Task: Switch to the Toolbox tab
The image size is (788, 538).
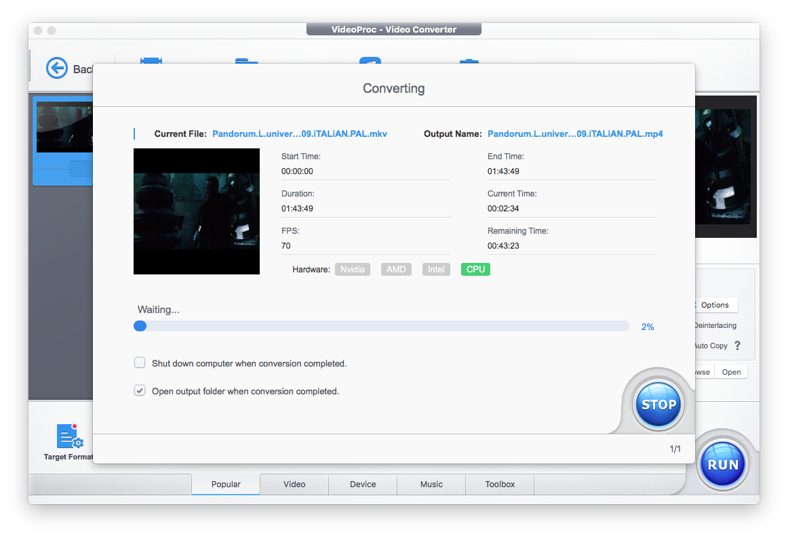Action: click(x=500, y=484)
